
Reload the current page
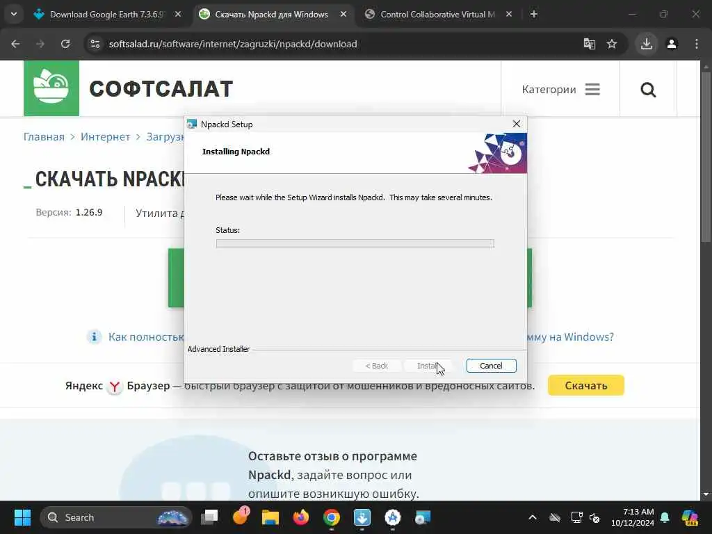click(x=65, y=44)
